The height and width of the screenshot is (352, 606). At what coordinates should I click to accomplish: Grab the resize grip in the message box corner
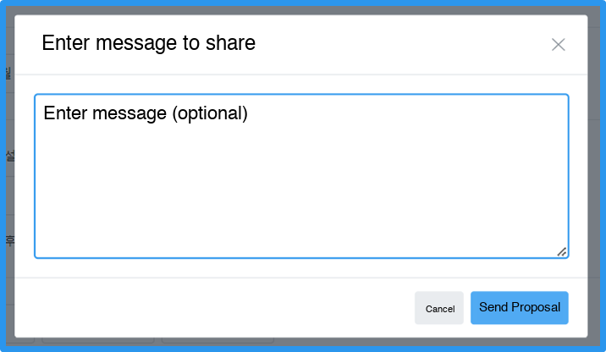(562, 251)
